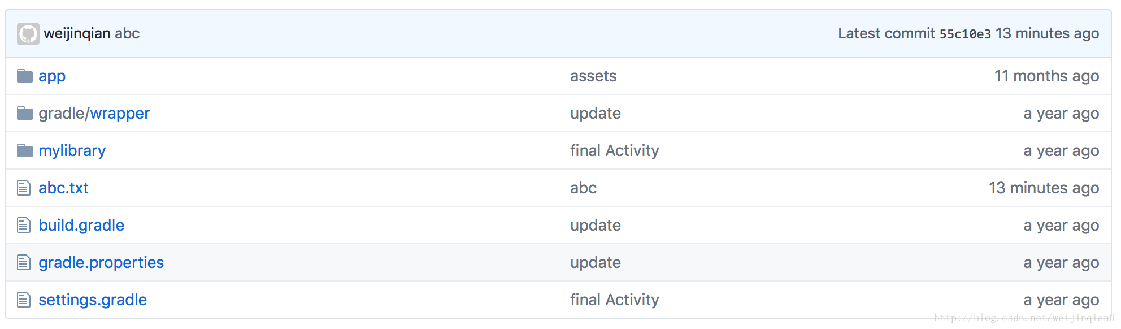
Task: Click the assets commit message for app
Action: tap(593, 76)
